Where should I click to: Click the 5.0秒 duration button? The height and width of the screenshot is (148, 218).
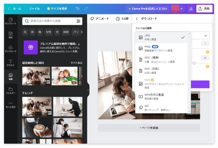pyautogui.click(x=122, y=19)
